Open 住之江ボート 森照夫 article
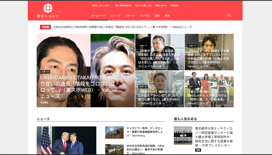The image size is (272, 155). click(x=208, y=59)
